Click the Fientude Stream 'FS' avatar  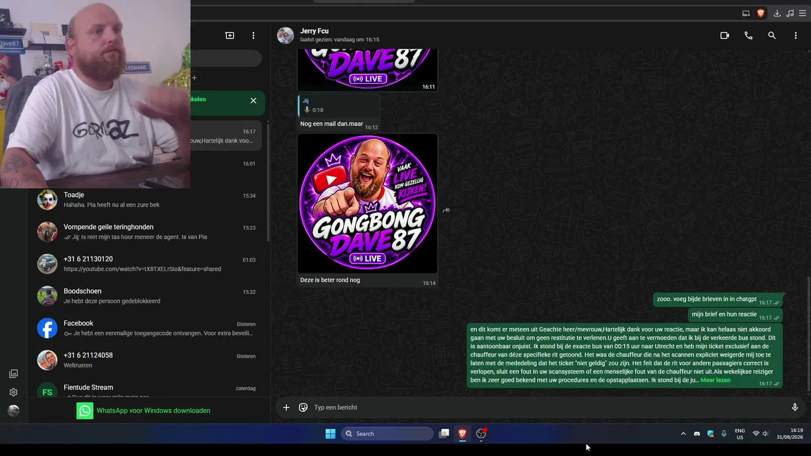[47, 390]
